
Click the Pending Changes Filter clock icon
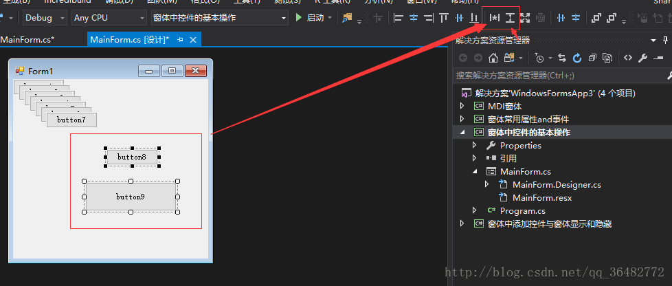coord(539,58)
